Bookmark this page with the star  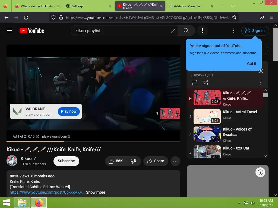[x=234, y=18]
